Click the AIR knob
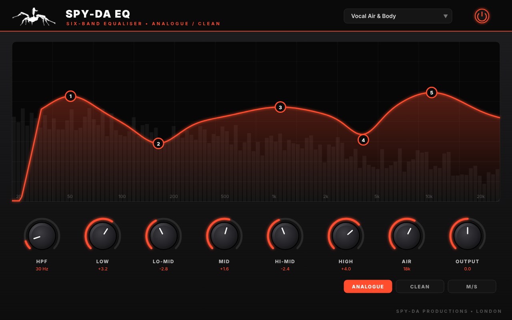The width and height of the screenshot is (512, 320). pos(407,236)
